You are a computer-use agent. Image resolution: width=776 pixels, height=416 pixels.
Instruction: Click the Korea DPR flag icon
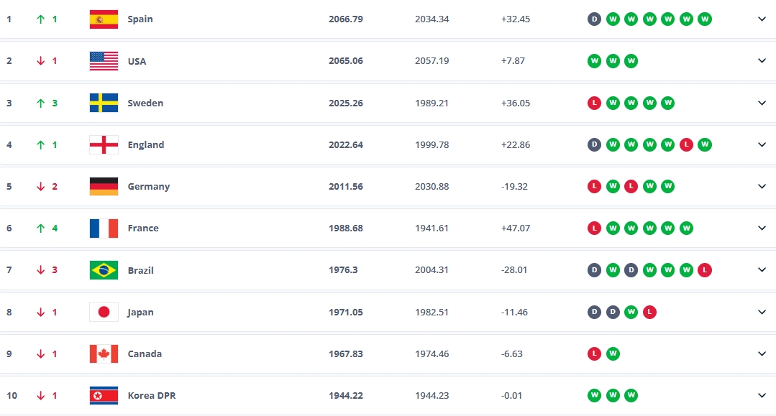[x=104, y=395]
